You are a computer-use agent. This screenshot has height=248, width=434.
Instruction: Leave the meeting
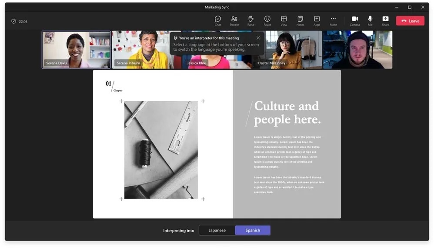tap(410, 21)
